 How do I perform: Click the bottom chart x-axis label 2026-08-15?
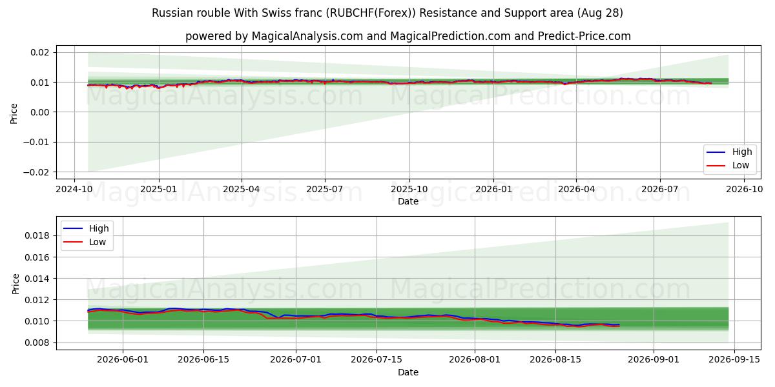coord(555,360)
